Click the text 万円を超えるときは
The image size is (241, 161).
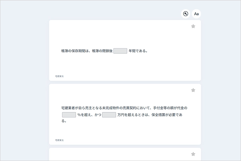coord(133,115)
